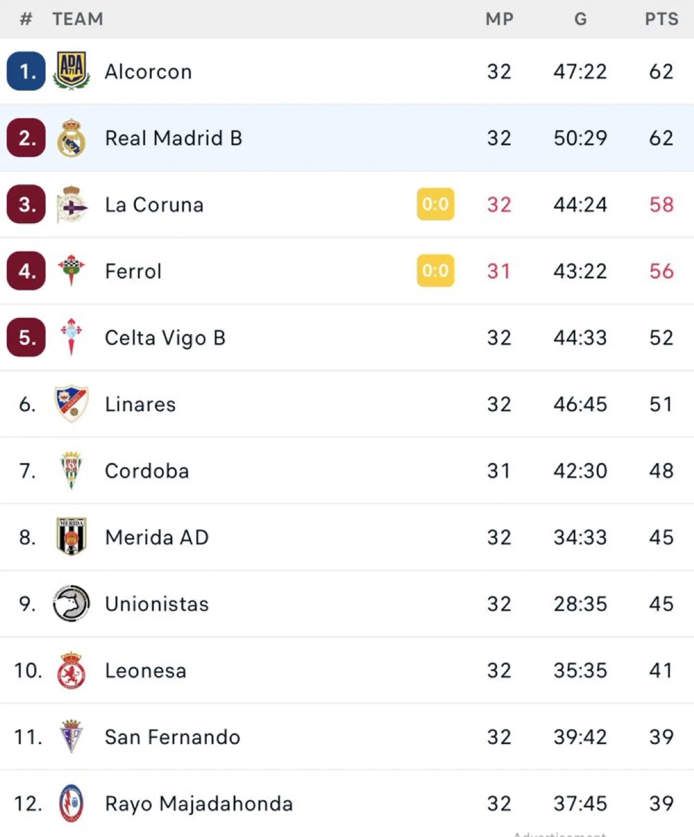Open the Real Madrid B team name
This screenshot has height=837, width=694.
coord(174,138)
